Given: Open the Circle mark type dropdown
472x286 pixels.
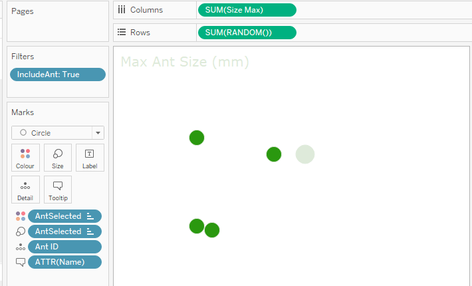Looking at the screenshot, I should tap(58, 132).
